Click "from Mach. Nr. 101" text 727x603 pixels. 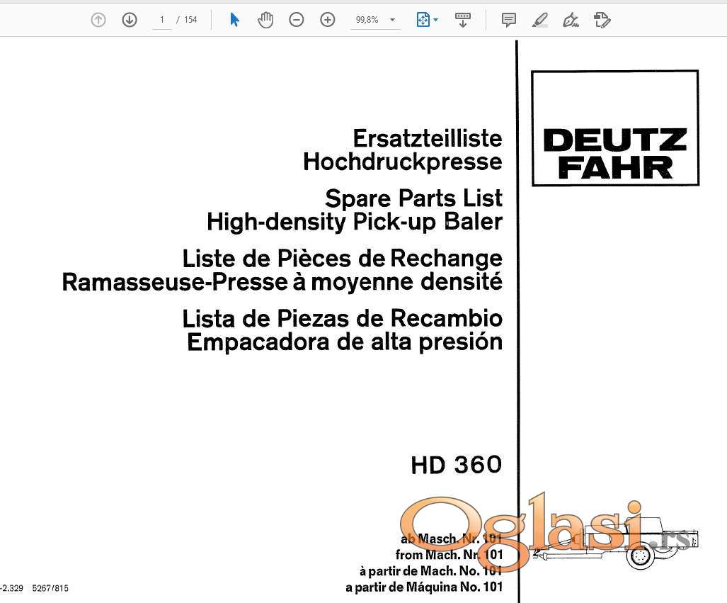[x=450, y=555]
